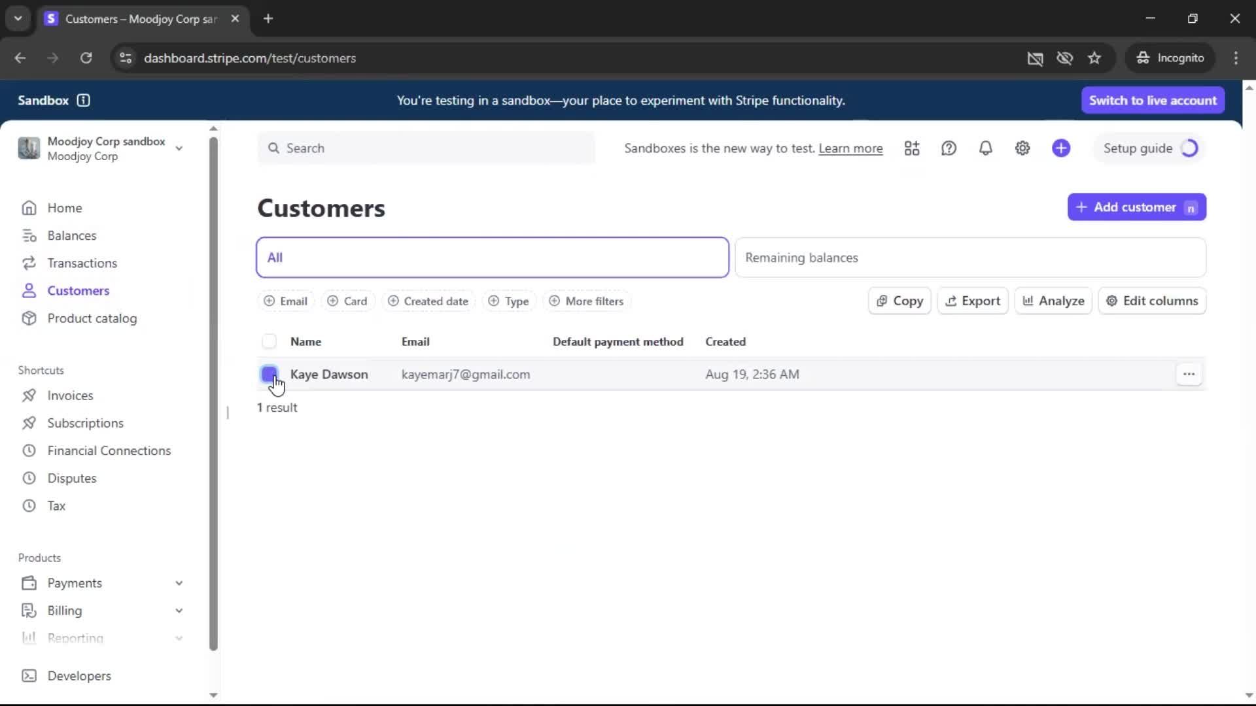
Task: Bookmark this page with star icon
Action: coord(1094,58)
